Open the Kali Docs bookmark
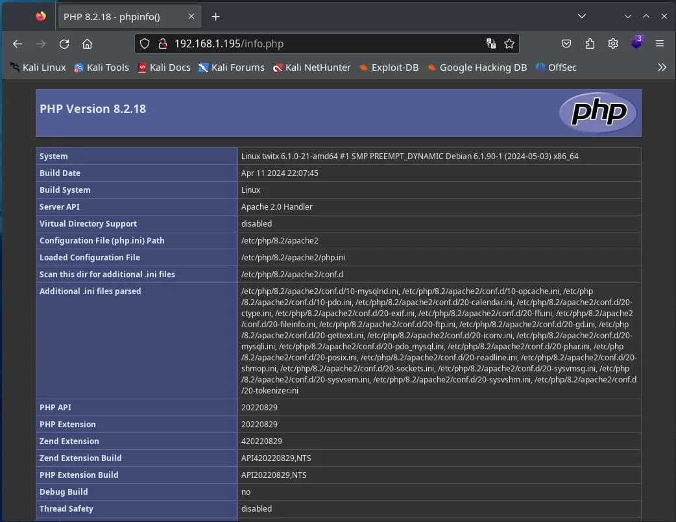The height and width of the screenshot is (522, 676). click(164, 68)
